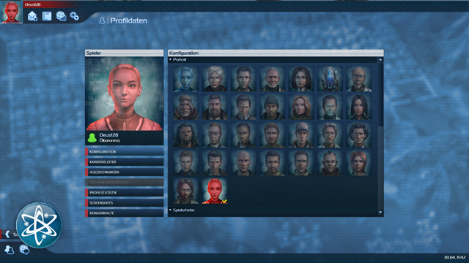Click the Profildaten heading
The width and height of the screenshot is (469, 263).
(x=129, y=20)
